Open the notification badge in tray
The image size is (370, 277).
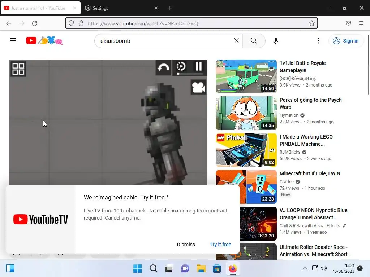point(360,268)
